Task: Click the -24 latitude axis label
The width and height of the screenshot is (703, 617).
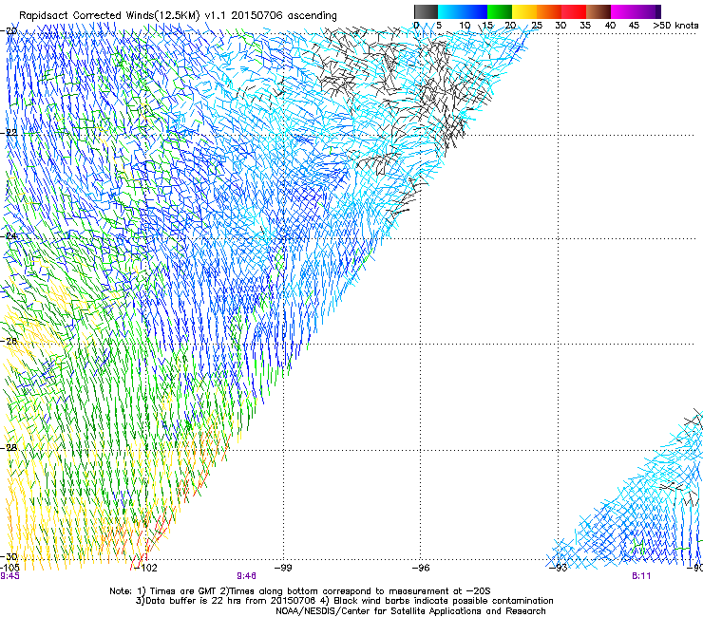Action: [9, 236]
